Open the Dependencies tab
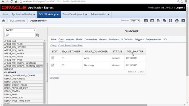 click(x=153, y=39)
